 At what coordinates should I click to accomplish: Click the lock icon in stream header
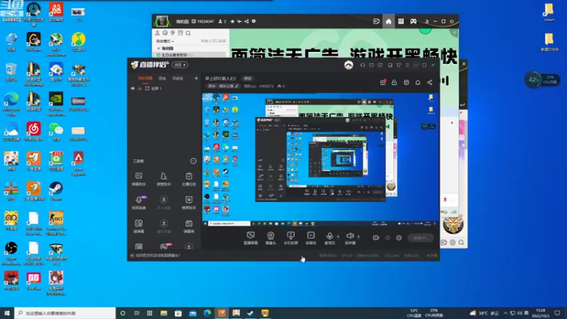click(x=394, y=82)
